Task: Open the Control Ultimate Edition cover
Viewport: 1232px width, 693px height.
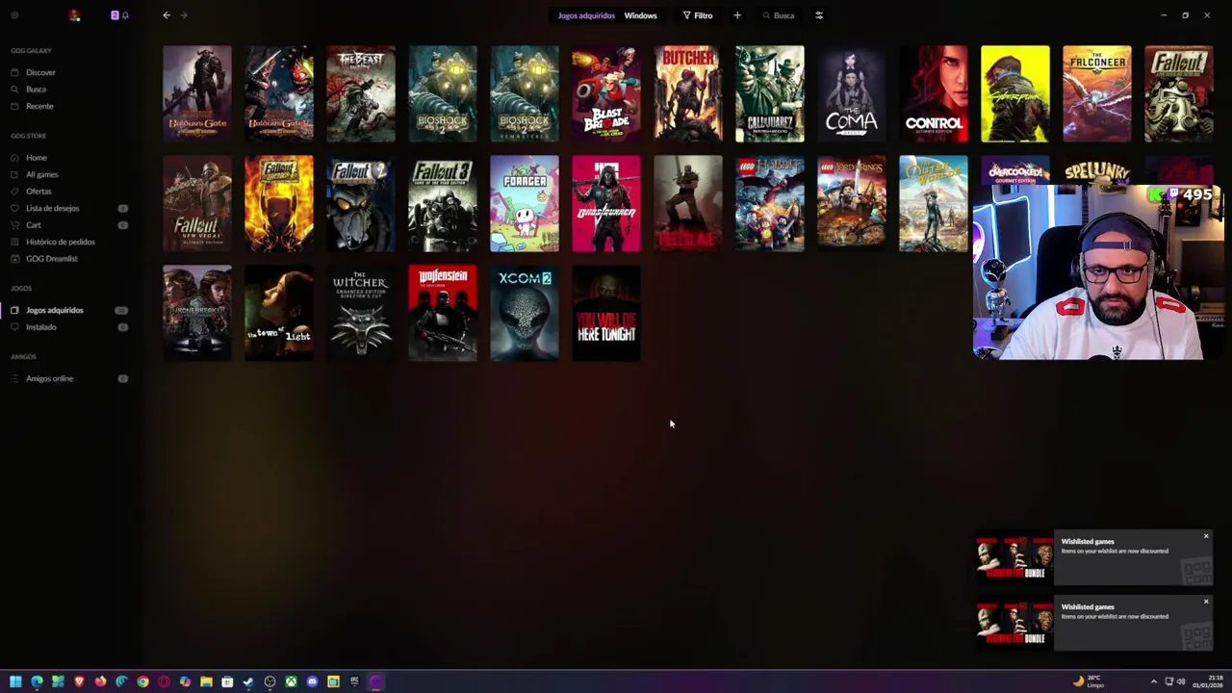Action: click(934, 93)
